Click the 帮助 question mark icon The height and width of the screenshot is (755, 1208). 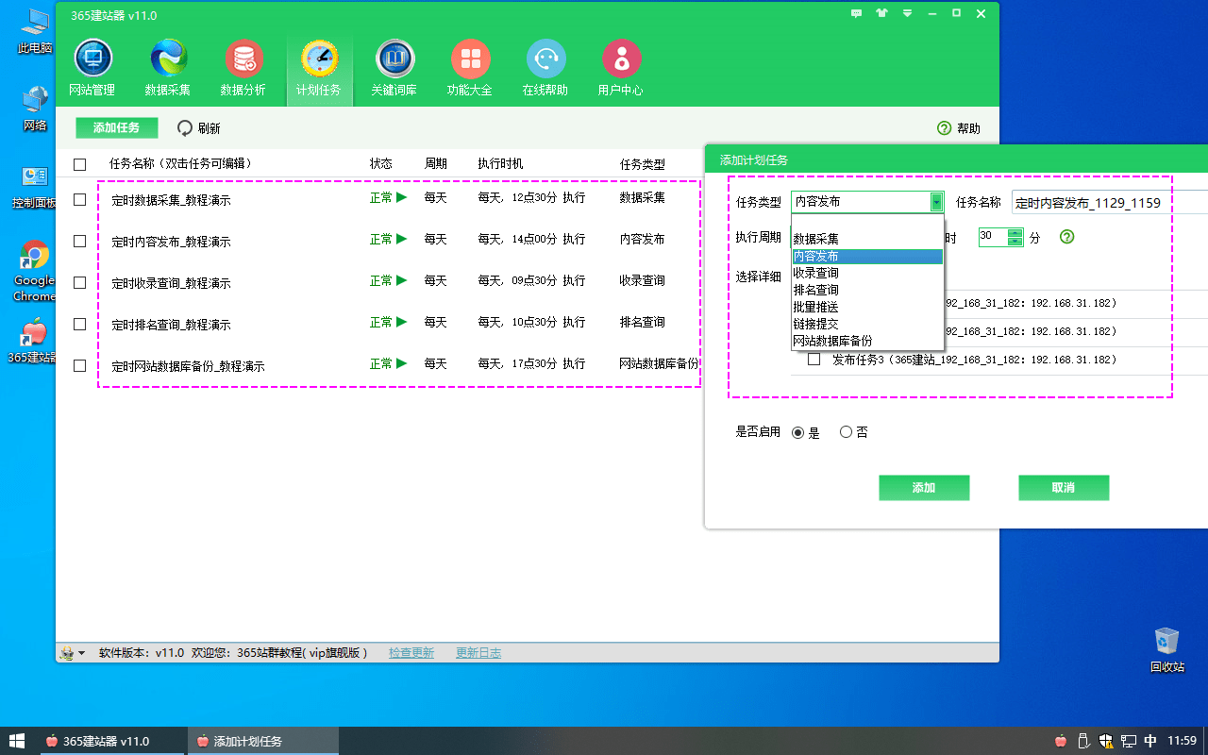[x=944, y=128]
